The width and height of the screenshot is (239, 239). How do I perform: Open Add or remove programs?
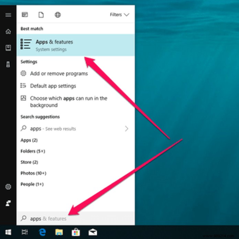(59, 74)
